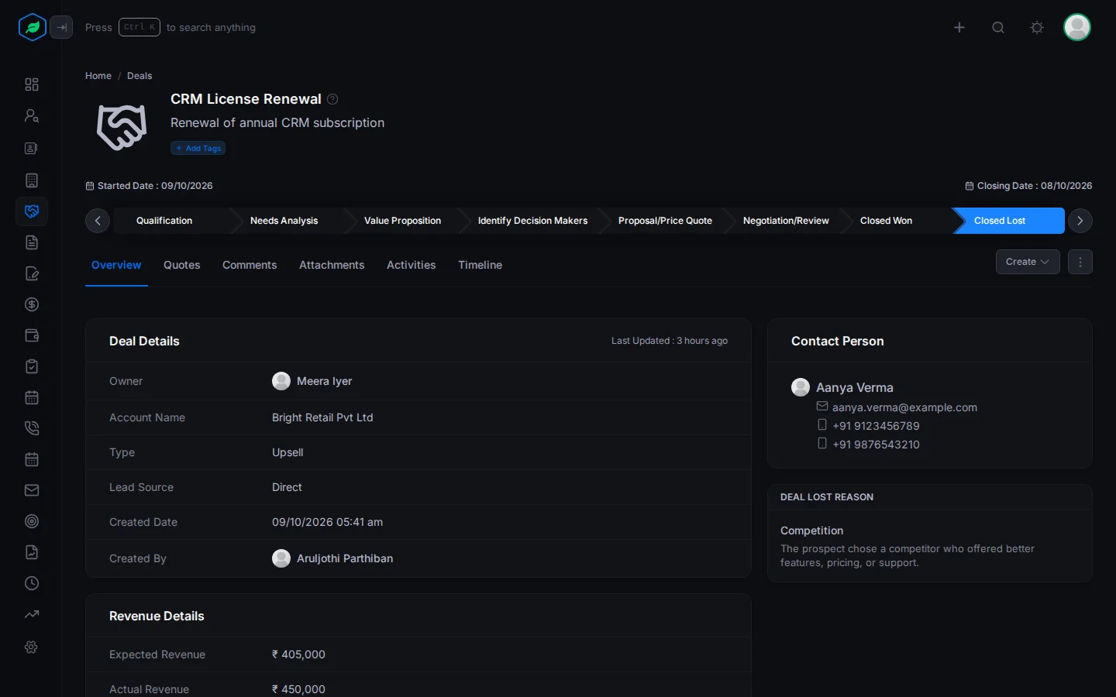Viewport: 1116px width, 697px height.
Task: Select the Overview tab
Action: click(x=116, y=265)
